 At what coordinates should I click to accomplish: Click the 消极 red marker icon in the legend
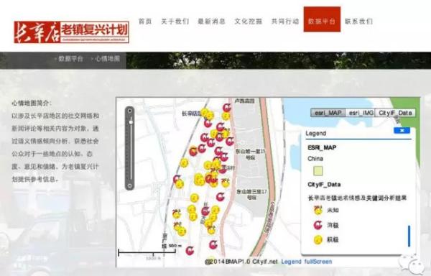point(318,225)
